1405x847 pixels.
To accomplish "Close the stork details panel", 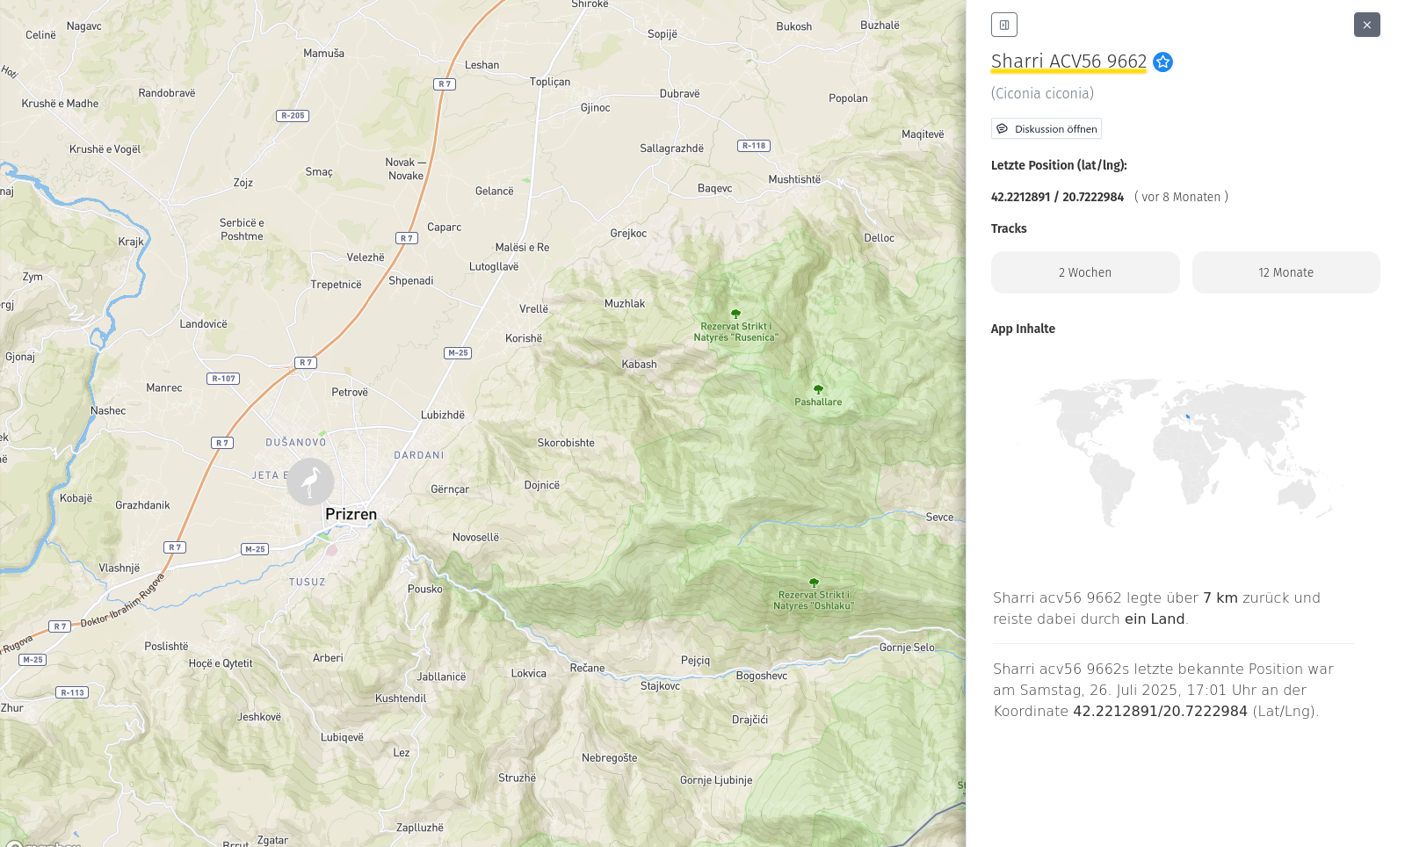I will (x=1366, y=25).
